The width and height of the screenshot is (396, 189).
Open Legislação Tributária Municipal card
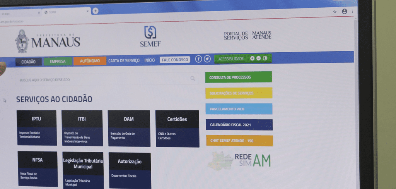pos(83,170)
